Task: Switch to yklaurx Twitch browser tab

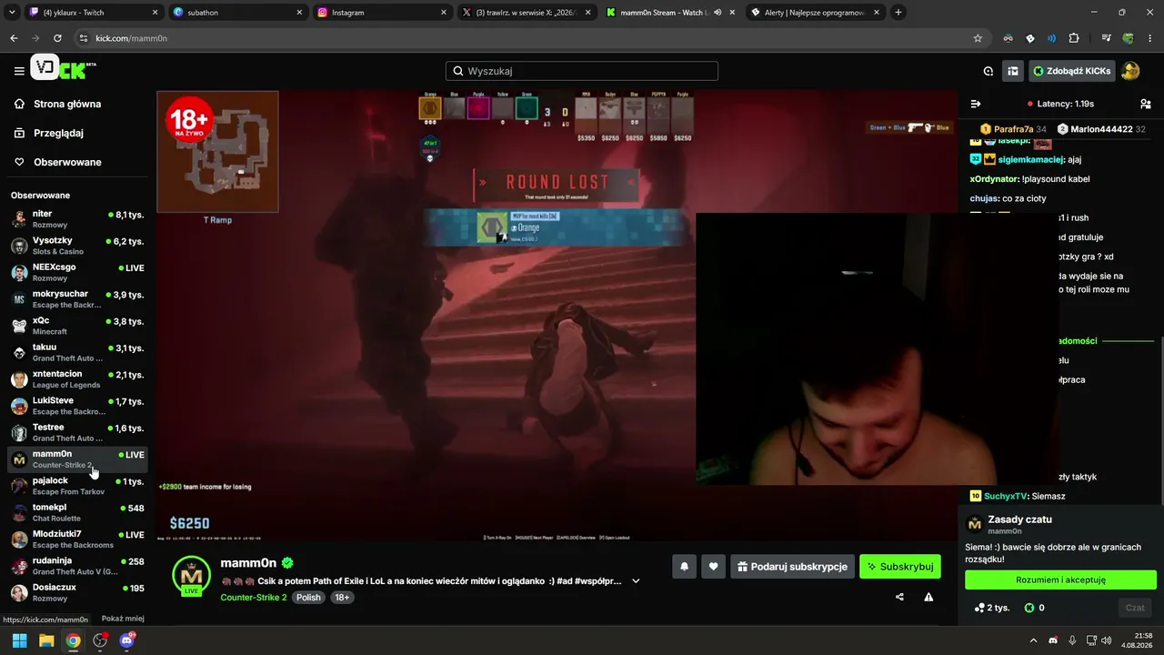Action: click(93, 13)
